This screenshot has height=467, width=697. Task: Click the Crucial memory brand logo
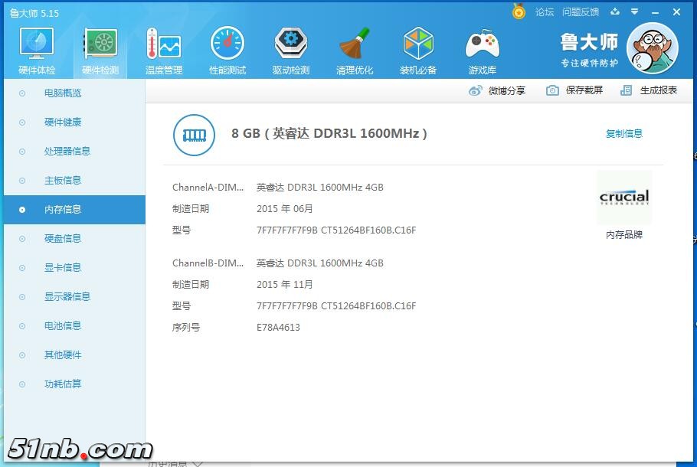pyautogui.click(x=623, y=198)
